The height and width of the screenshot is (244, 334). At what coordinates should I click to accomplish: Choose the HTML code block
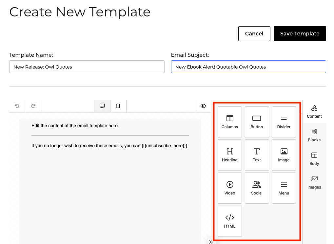pyautogui.click(x=230, y=221)
